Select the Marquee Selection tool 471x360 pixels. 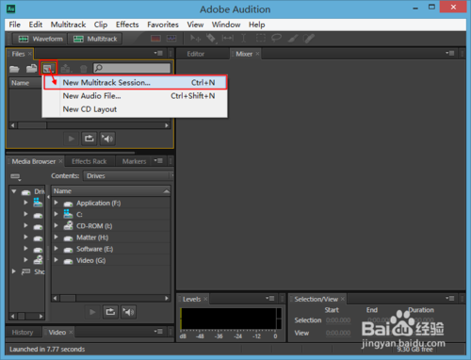pos(260,39)
